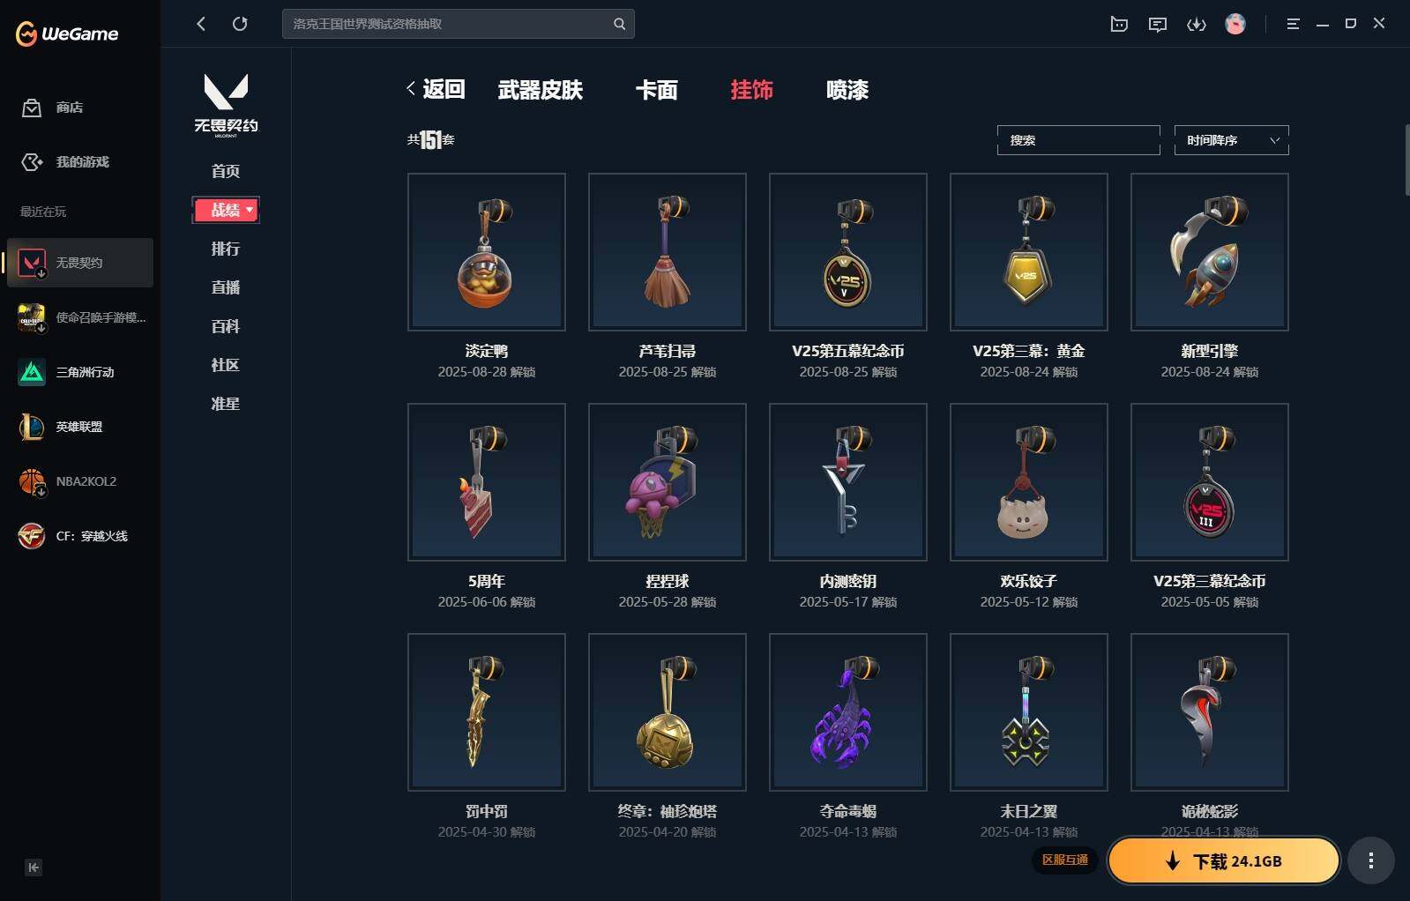Open the downloads manager icon in header

tap(1197, 24)
